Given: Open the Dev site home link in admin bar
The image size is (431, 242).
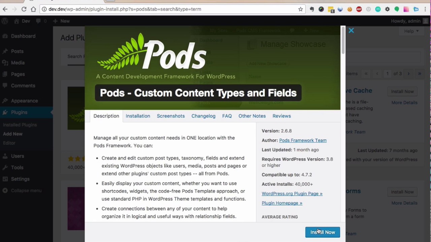Looking at the screenshot, I should click(x=22, y=21).
